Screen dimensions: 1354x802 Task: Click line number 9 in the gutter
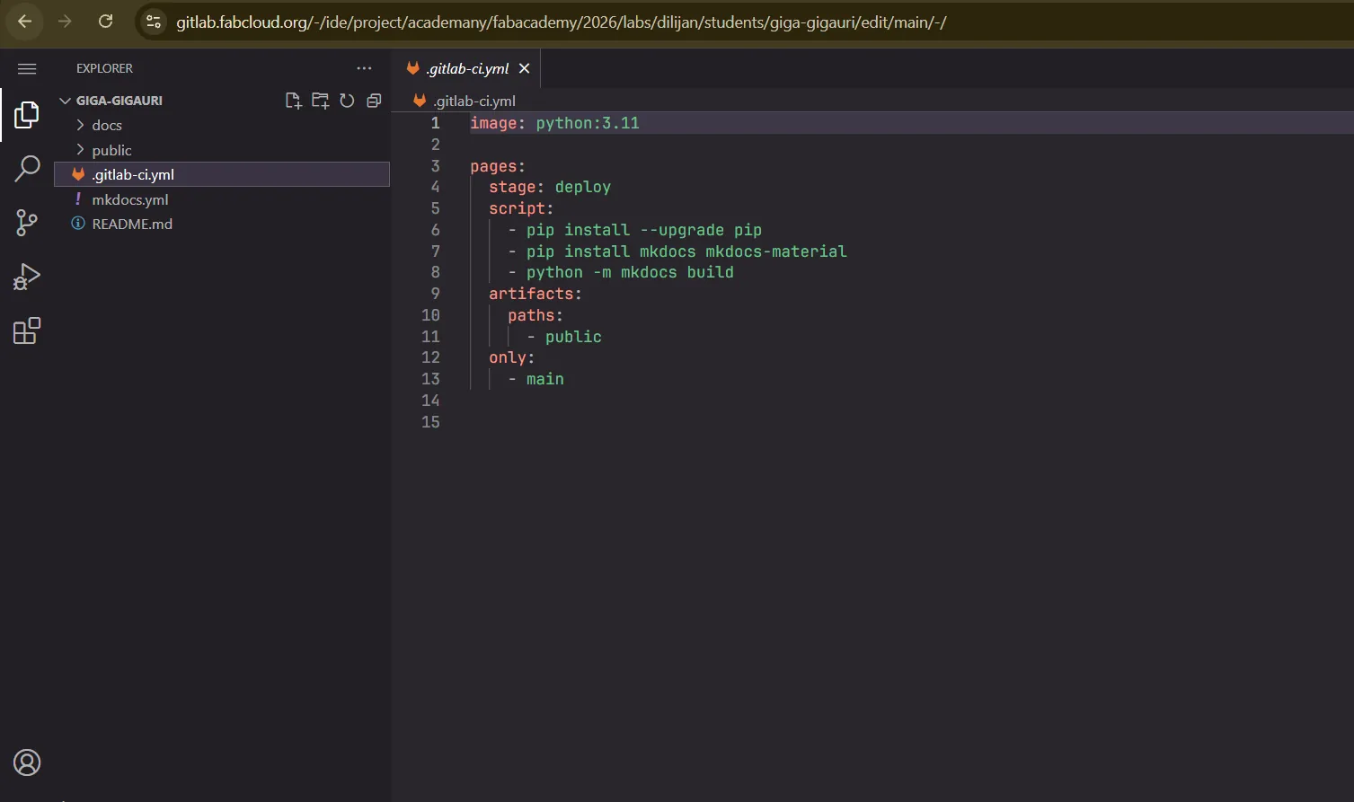[435, 294]
